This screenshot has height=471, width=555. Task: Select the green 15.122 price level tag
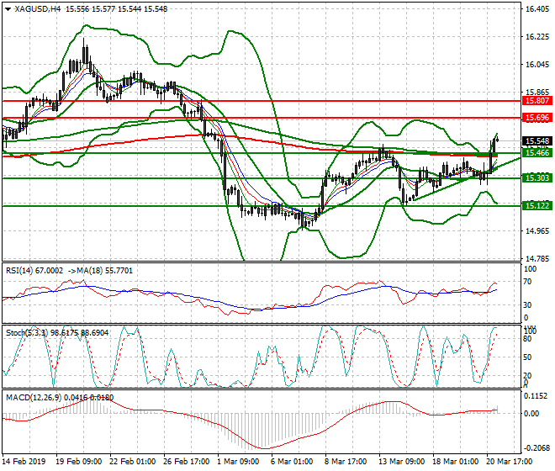(x=536, y=206)
